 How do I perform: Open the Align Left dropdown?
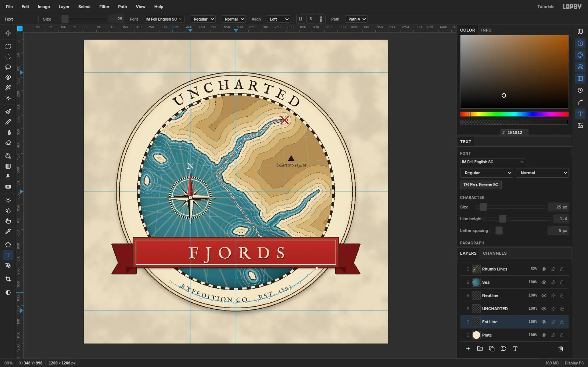(278, 19)
